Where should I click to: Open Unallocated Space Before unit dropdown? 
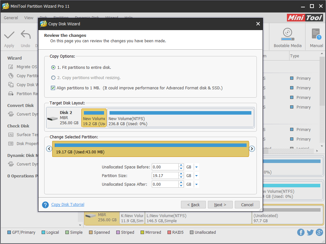197,167
